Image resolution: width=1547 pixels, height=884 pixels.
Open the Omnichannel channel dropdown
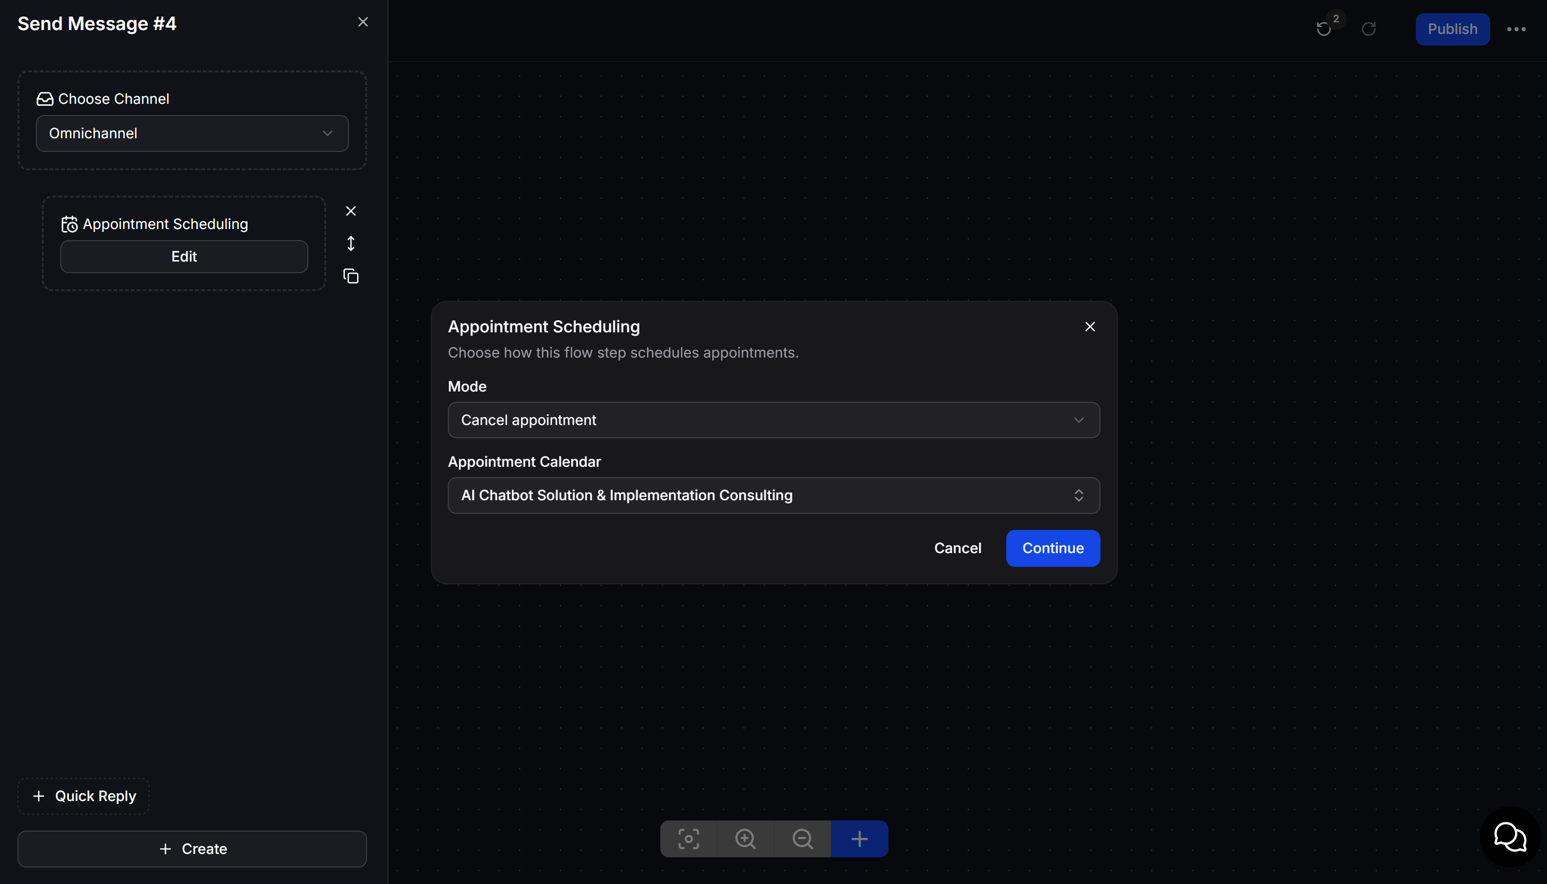[x=192, y=133]
